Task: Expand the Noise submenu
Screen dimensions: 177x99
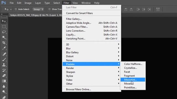Action: tap(92, 60)
